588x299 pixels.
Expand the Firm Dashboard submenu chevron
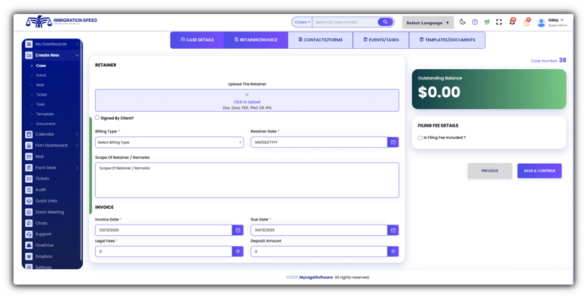[x=77, y=145]
